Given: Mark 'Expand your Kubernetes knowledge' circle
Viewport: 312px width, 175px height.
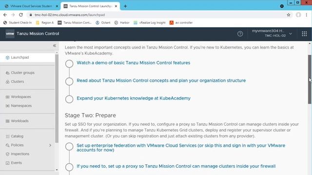Looking at the screenshot, I should [x=69, y=99].
